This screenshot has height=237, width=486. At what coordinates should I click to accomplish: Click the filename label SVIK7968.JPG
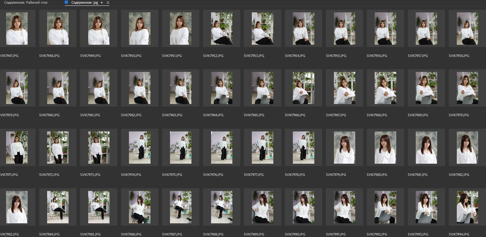[x=377, y=115]
